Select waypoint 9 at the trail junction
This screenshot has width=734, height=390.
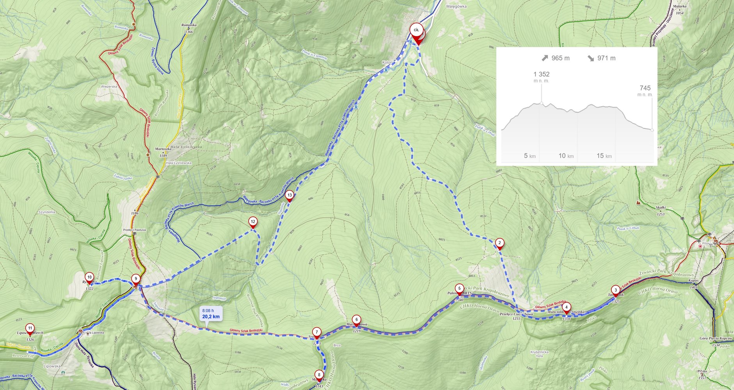pyautogui.click(x=135, y=280)
